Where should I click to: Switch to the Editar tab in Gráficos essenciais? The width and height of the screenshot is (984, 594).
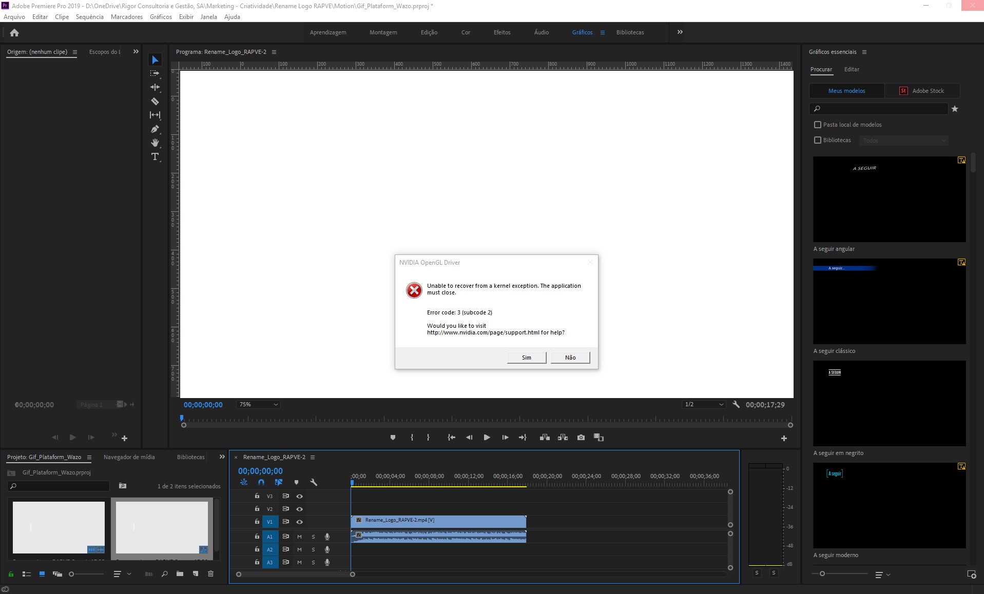click(x=851, y=69)
